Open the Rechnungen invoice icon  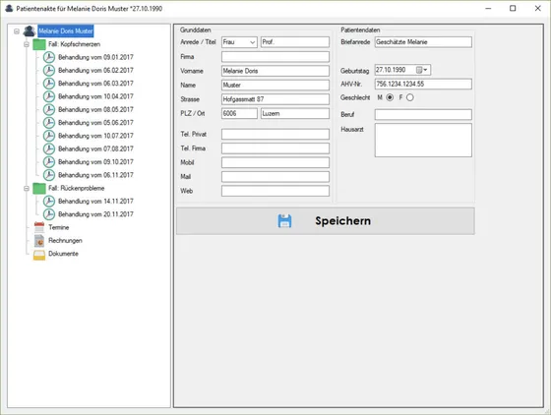[39, 241]
